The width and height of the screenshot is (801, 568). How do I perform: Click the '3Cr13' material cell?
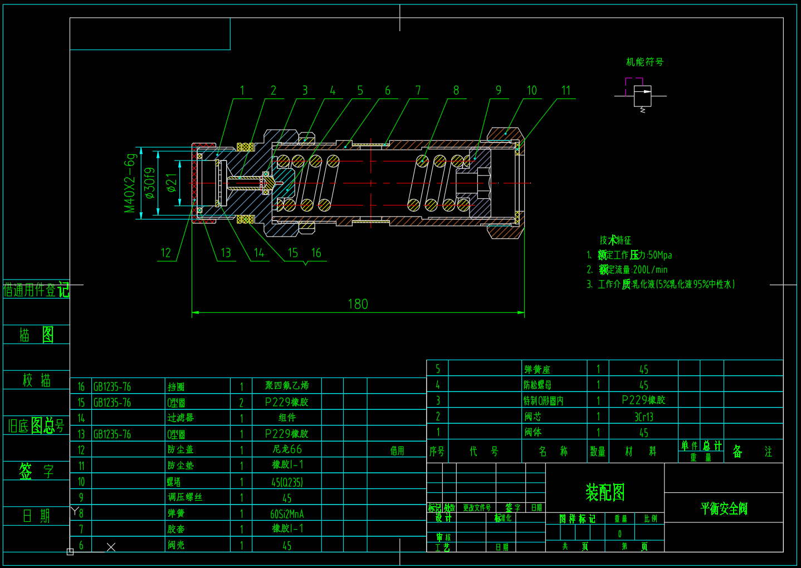tap(643, 417)
